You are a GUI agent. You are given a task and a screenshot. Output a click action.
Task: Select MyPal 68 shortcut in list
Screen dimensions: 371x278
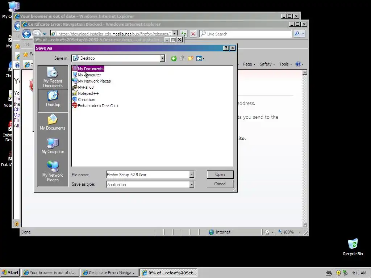[83, 87]
